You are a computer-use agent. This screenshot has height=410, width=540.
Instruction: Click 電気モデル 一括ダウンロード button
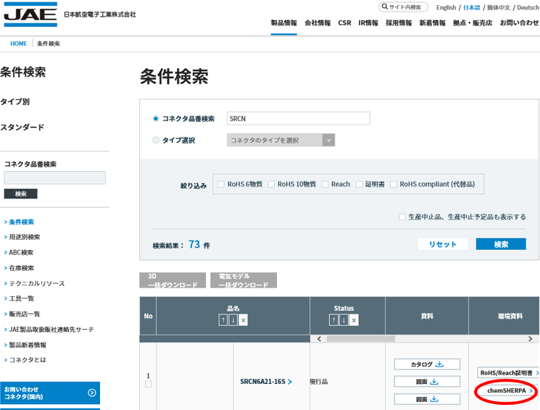[x=244, y=280]
